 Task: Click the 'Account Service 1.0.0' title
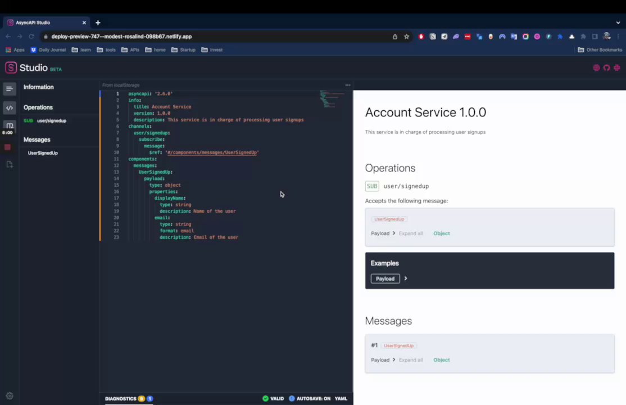(x=425, y=112)
